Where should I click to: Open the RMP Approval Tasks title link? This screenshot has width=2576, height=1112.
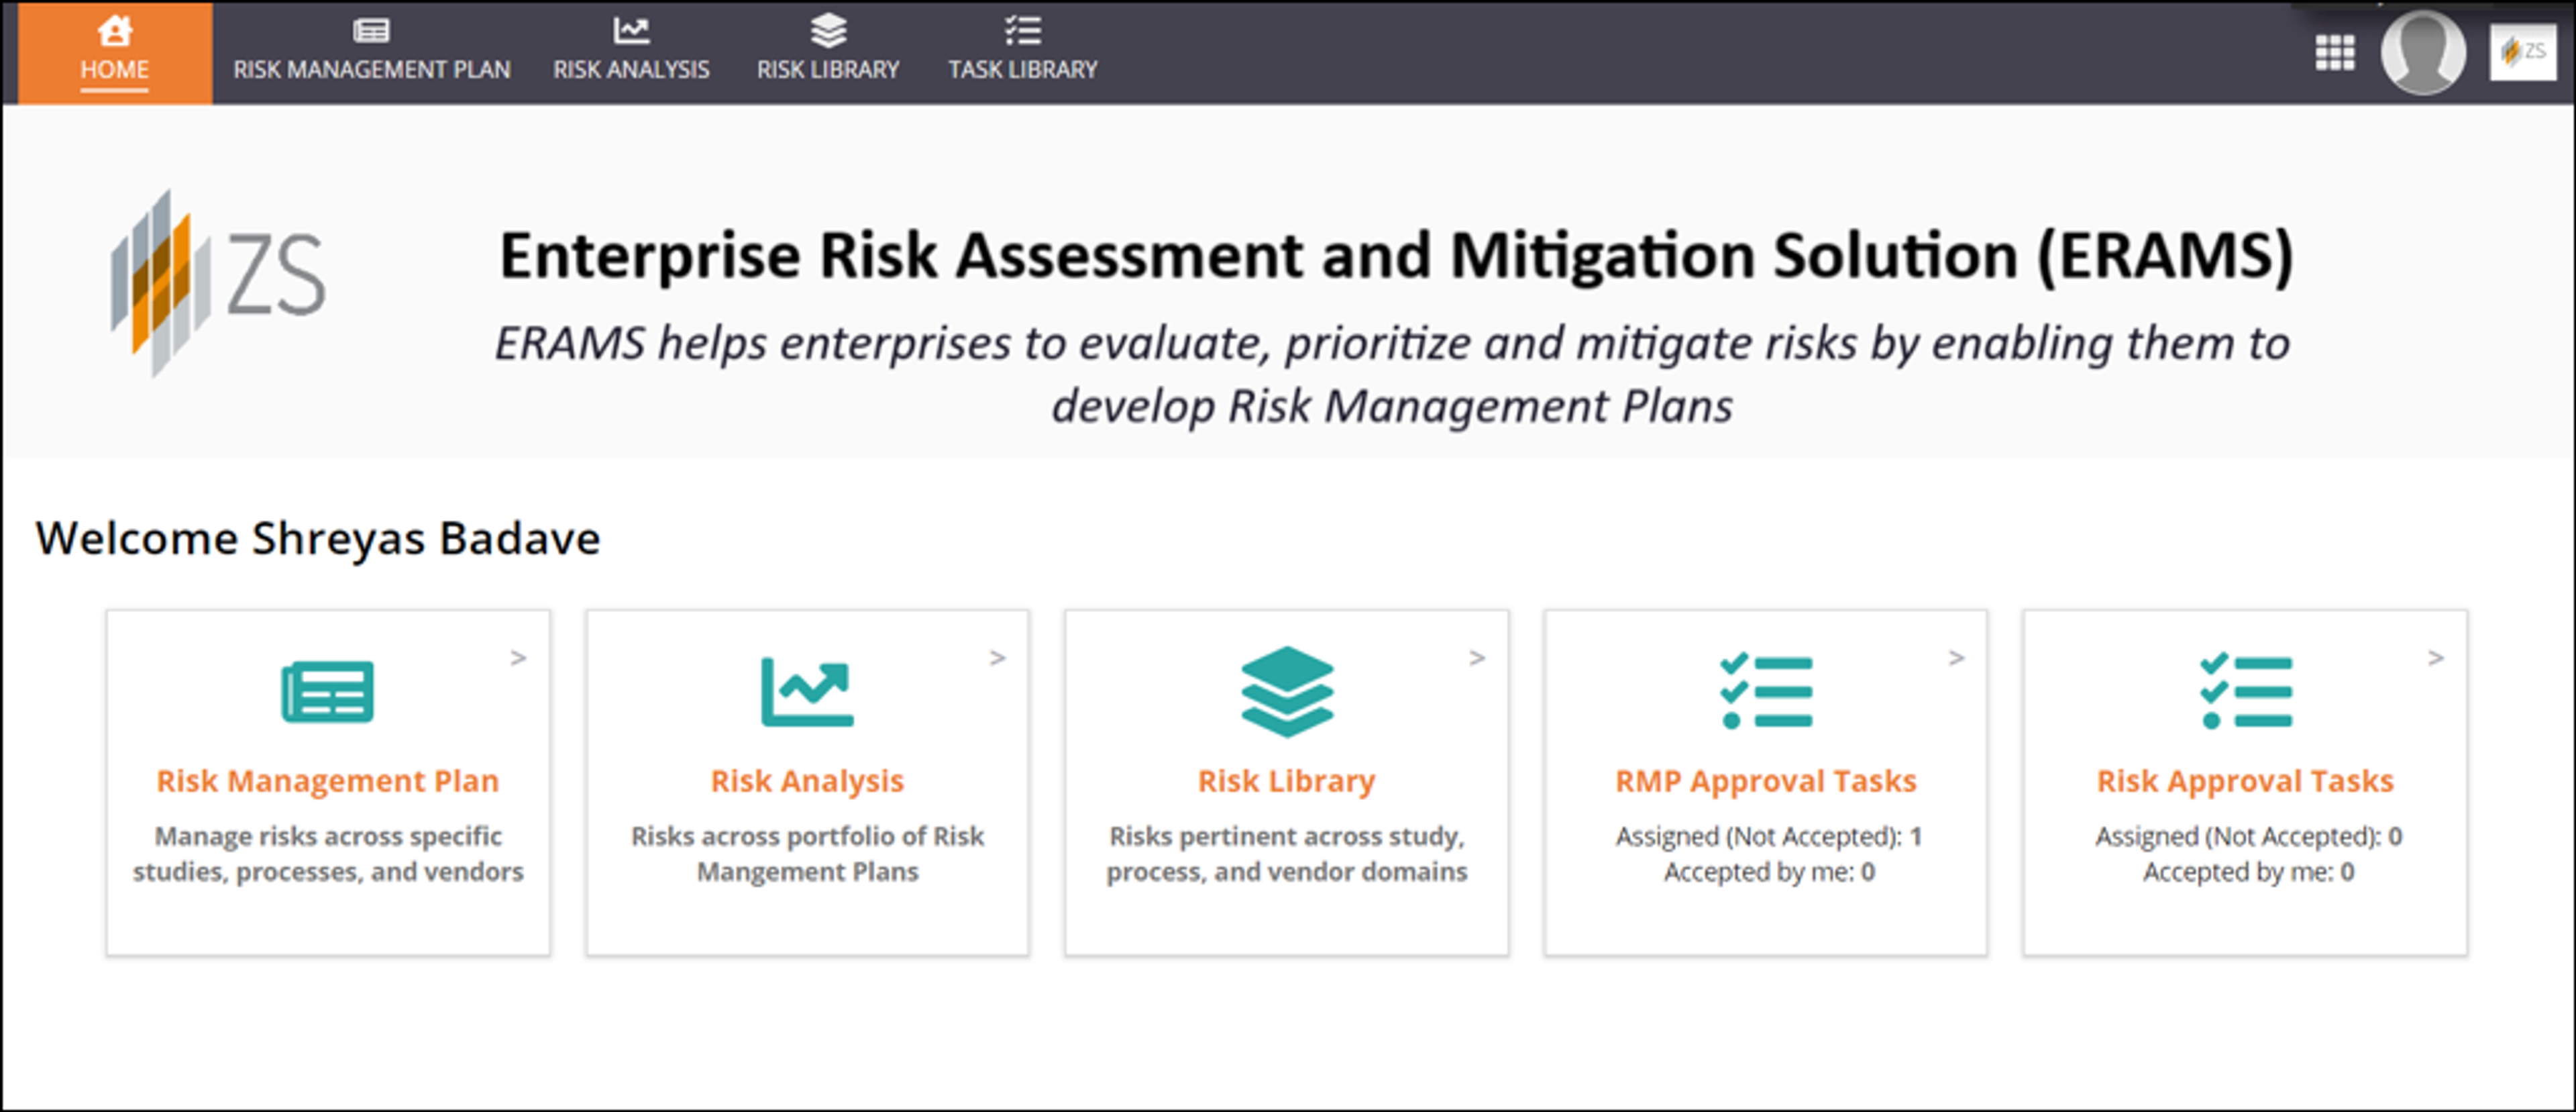1766,780
